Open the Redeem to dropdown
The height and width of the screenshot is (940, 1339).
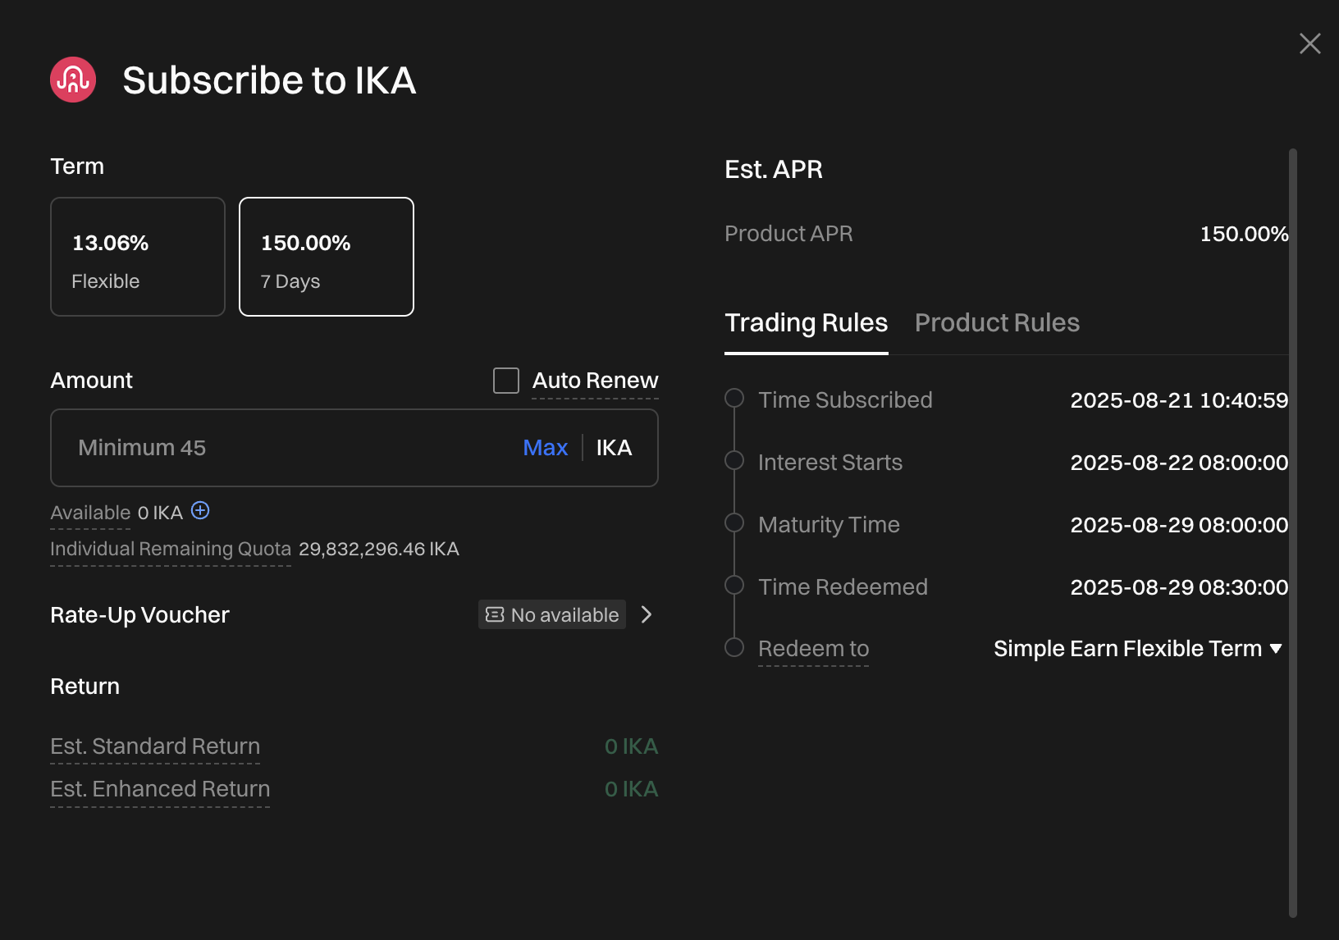[x=1137, y=649]
